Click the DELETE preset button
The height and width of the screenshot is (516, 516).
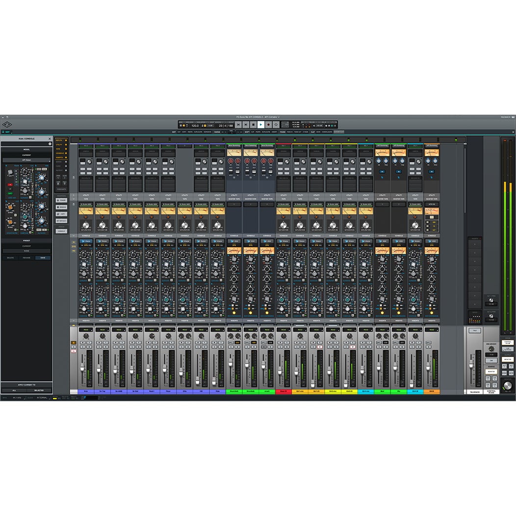coord(10,258)
